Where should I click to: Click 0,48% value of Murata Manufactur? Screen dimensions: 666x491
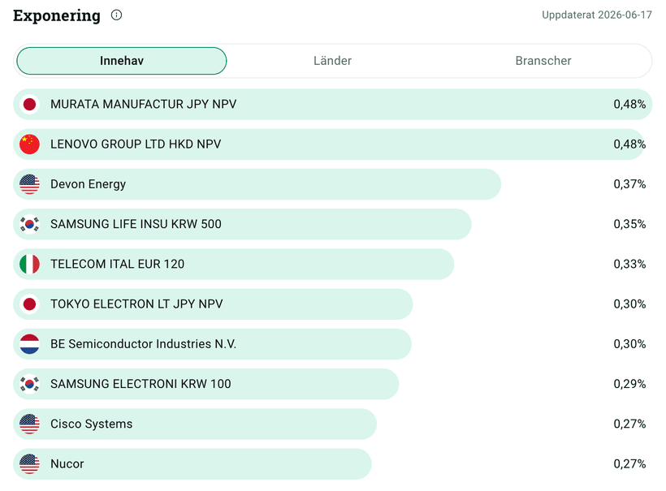(x=629, y=104)
